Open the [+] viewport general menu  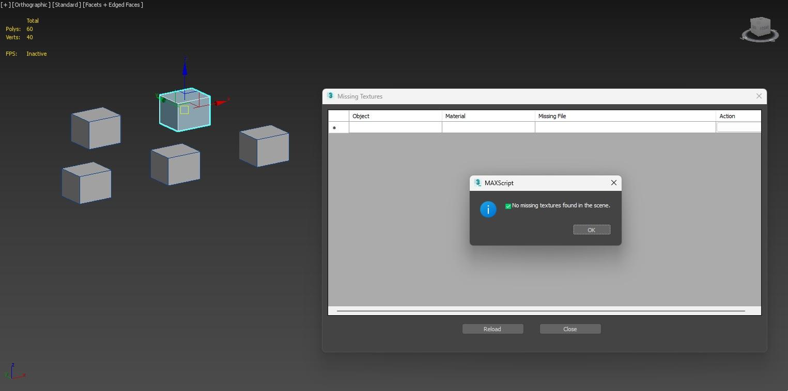[5, 5]
